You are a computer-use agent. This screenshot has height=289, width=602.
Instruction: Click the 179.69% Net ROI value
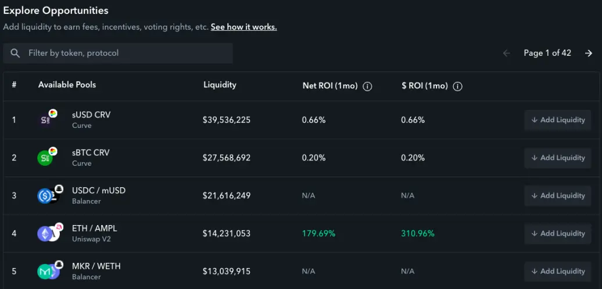(318, 233)
